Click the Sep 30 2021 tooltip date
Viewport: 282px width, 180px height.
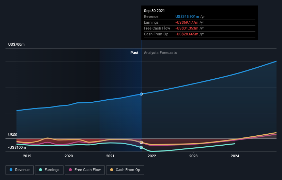(154, 11)
